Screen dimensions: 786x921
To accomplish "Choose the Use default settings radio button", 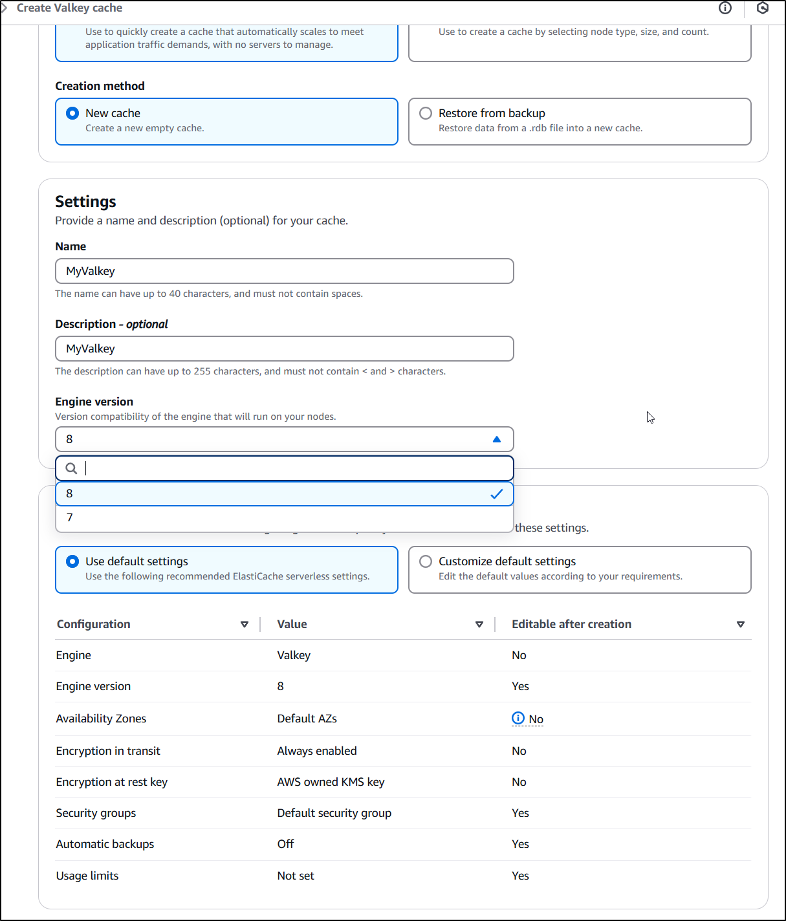I will pos(72,561).
